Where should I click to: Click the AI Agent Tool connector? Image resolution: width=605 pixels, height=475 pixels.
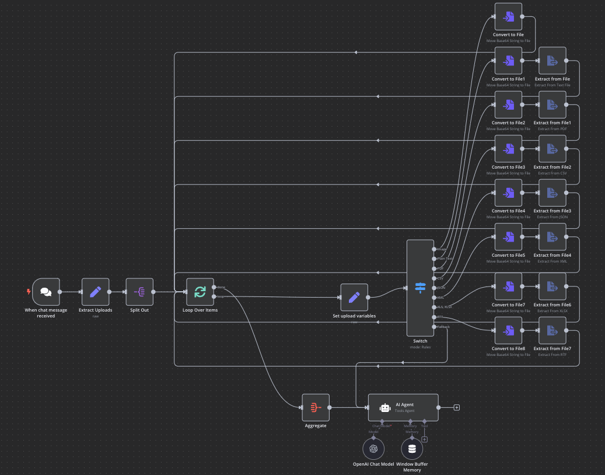[424, 421]
